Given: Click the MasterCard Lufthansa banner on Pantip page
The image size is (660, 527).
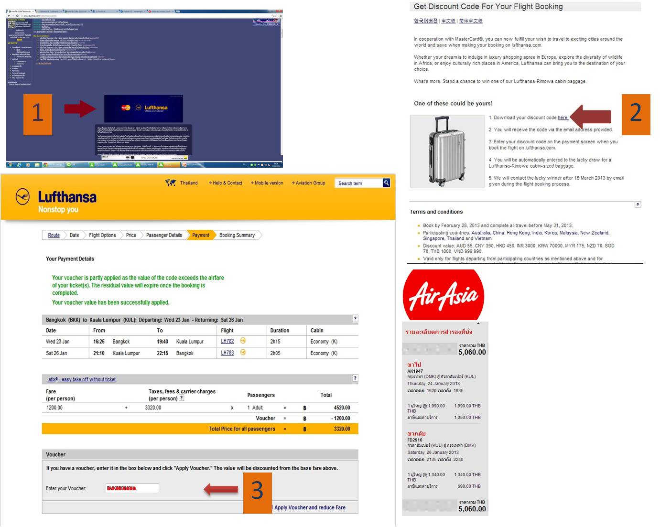Looking at the screenshot, I should click(143, 108).
